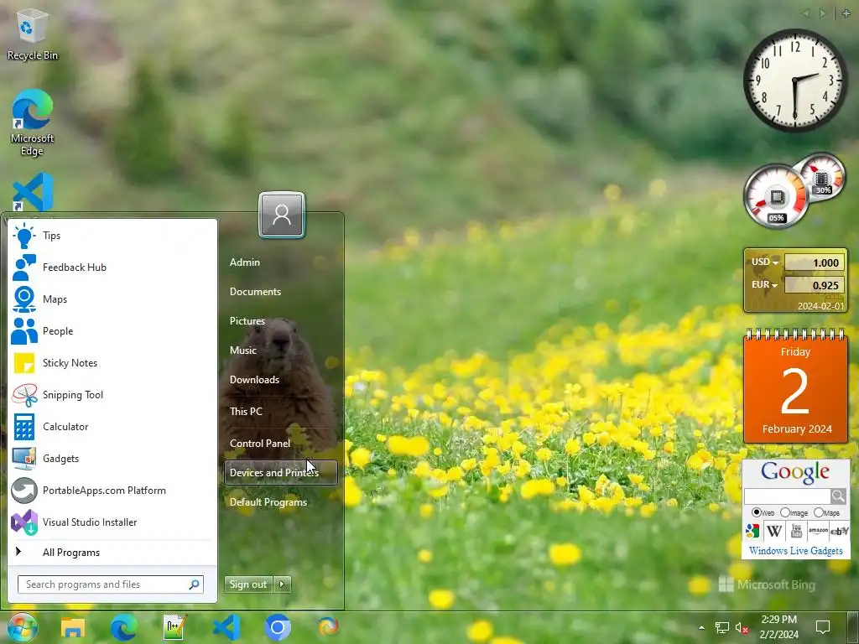Click the analog clock gadget
Viewport: 859px width, 644px height.
795,80
